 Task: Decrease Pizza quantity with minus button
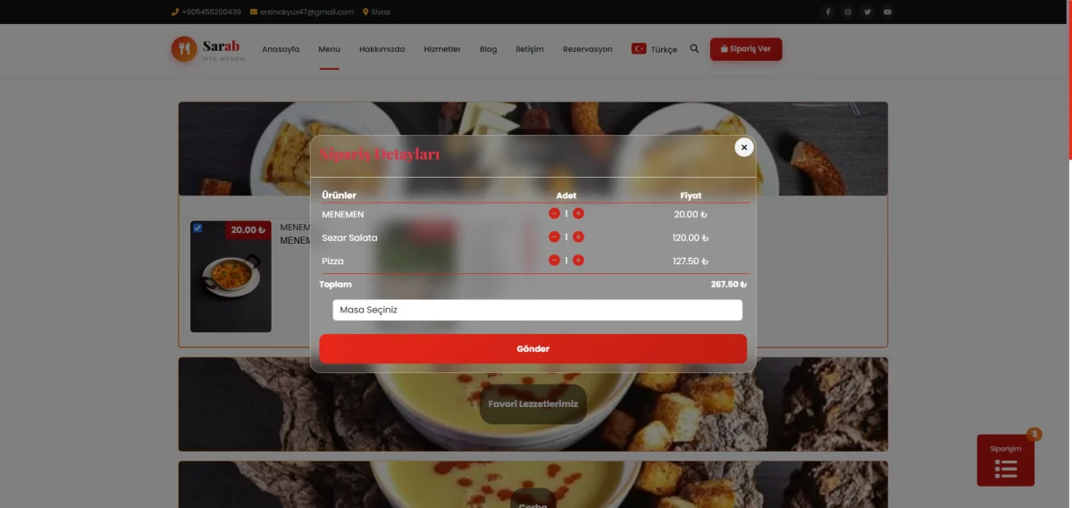click(554, 260)
